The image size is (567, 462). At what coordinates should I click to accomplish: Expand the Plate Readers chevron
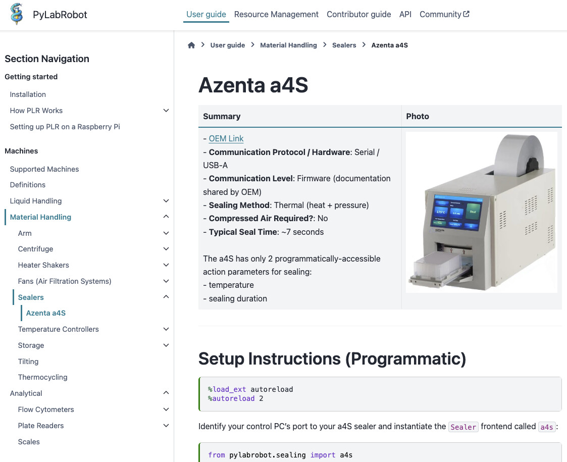(x=166, y=426)
